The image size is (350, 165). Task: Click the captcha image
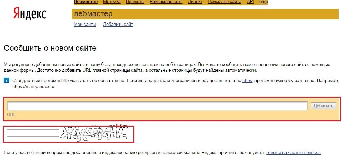click(94, 133)
